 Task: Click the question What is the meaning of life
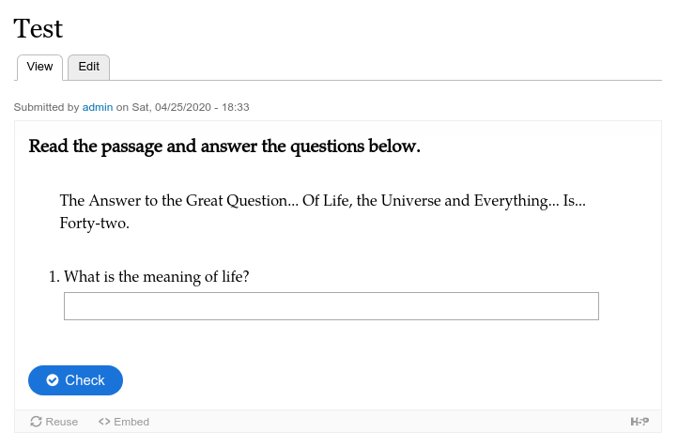[157, 277]
